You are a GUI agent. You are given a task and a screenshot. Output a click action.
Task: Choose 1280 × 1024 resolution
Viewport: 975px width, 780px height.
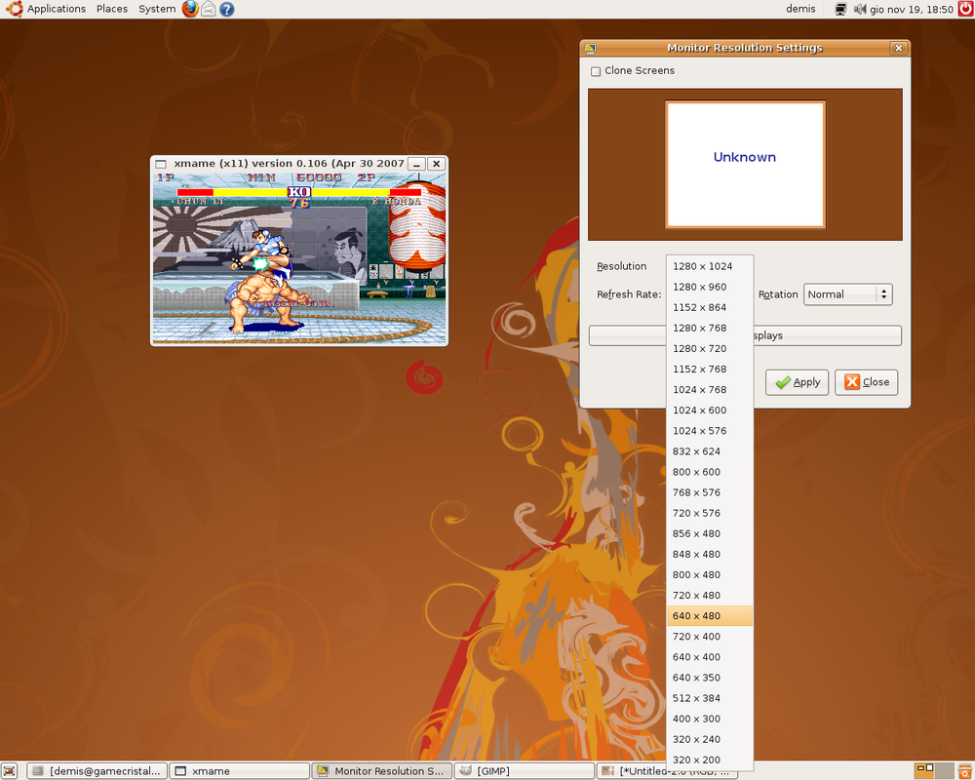[710, 266]
